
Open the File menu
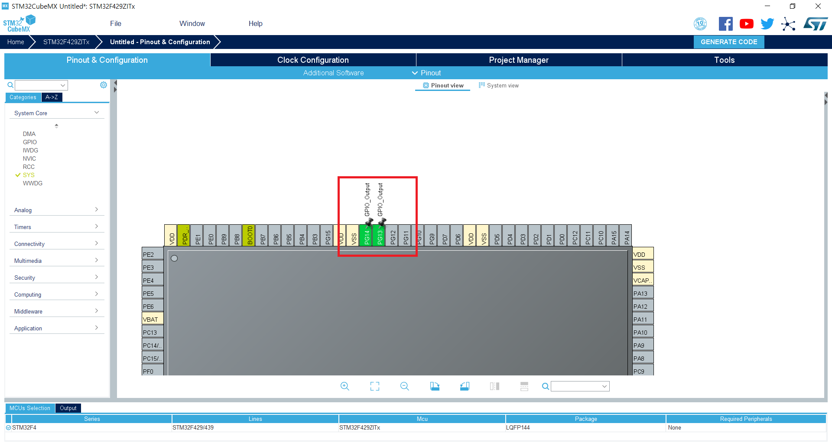tap(116, 23)
